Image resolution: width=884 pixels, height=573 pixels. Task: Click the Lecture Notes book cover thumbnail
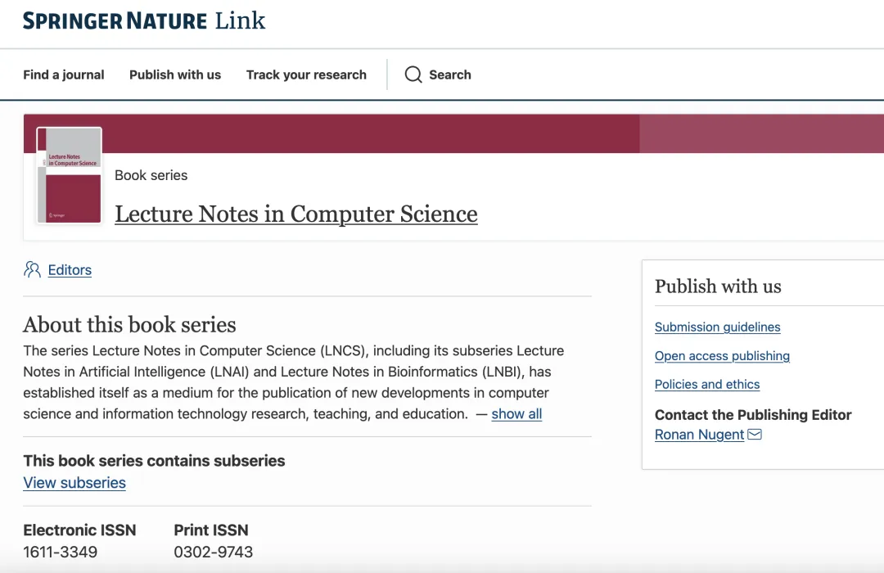click(x=70, y=175)
